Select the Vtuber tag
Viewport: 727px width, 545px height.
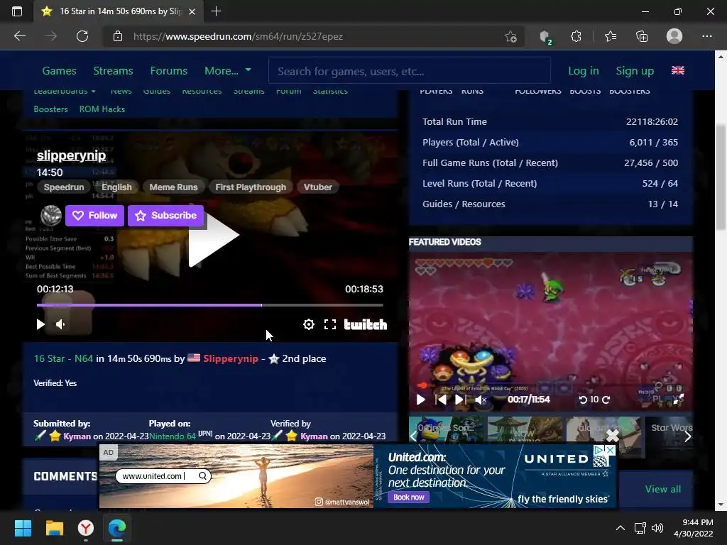(318, 187)
